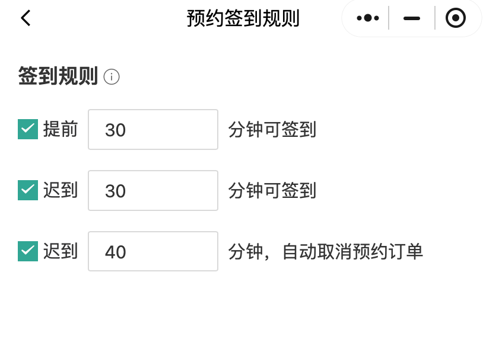Screen dimensions: 483x352
Task: Focus the 提前 minutes input showing 30
Action: click(153, 129)
